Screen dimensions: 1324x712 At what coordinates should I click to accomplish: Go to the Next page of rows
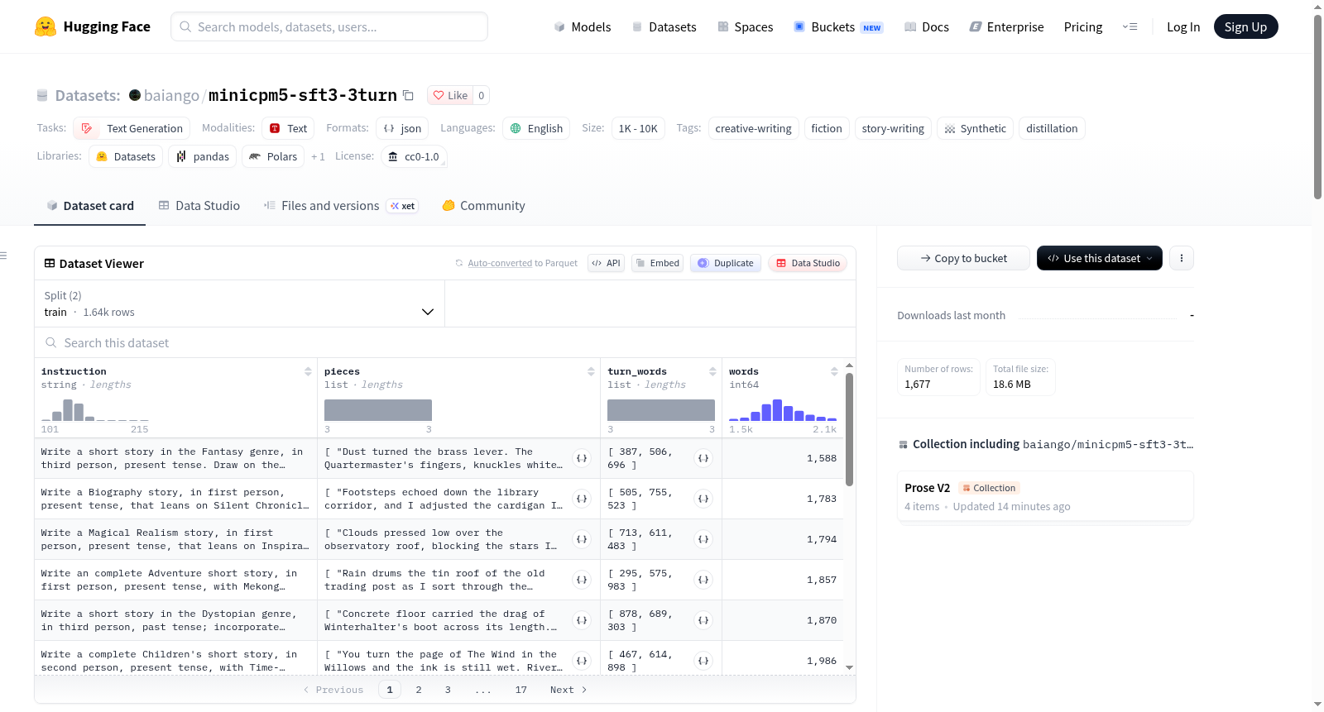(568, 690)
